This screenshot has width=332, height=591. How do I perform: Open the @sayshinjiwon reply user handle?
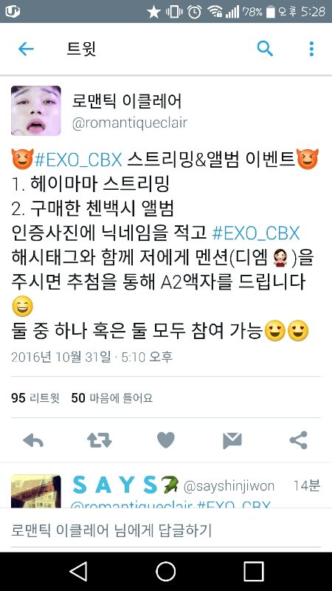click(229, 486)
